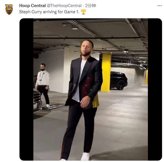The height and width of the screenshot is (162, 164).
Task: Click the white sneaker at video bottom
Action: tap(85, 156)
